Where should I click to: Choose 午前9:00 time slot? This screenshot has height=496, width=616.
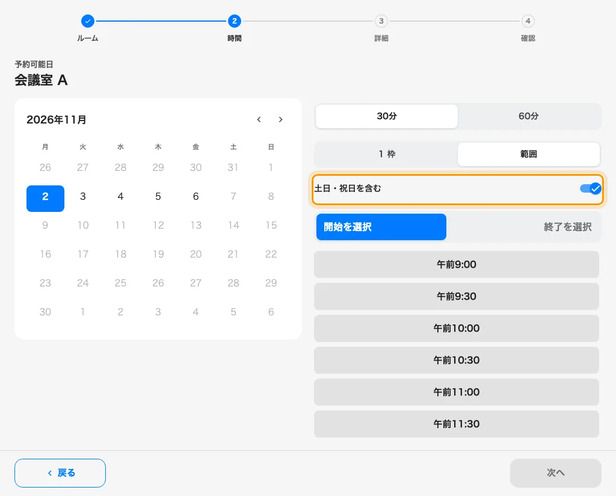point(457,264)
